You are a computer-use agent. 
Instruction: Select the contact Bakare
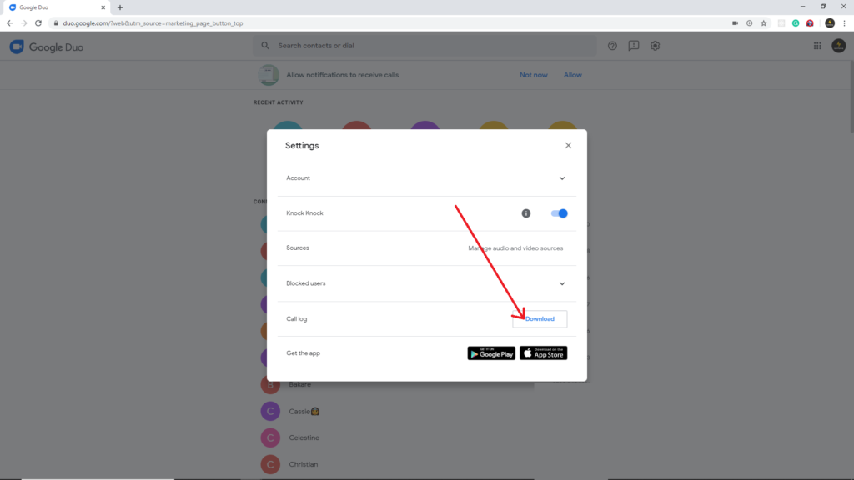(299, 384)
